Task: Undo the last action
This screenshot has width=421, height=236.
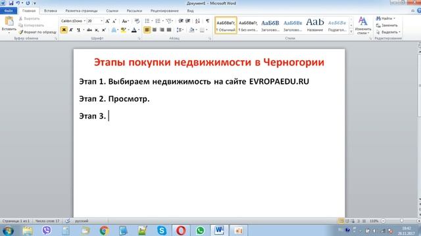Action: pyautogui.click(x=18, y=3)
